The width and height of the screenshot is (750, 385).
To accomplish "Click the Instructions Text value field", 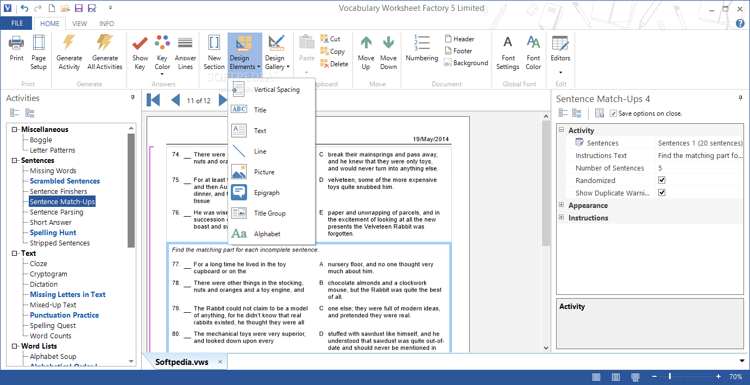I will (x=699, y=155).
